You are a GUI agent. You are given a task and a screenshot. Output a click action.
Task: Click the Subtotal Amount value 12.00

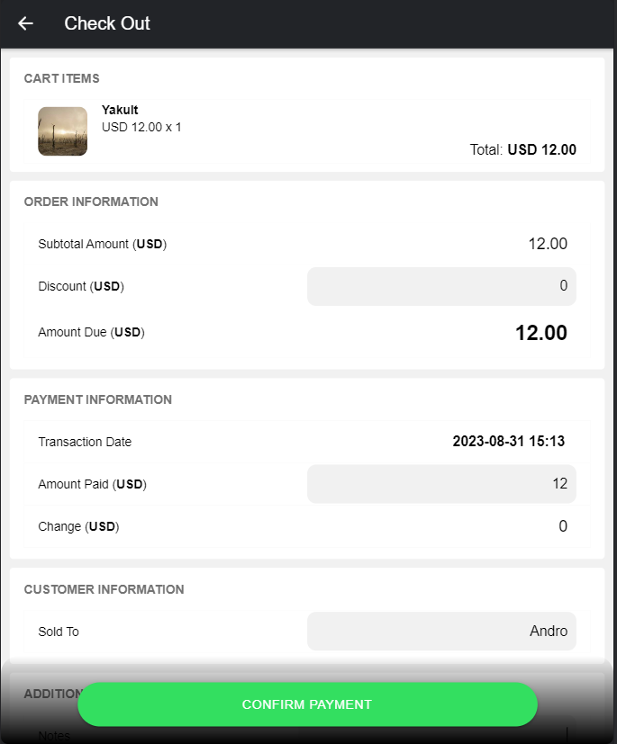pos(547,244)
